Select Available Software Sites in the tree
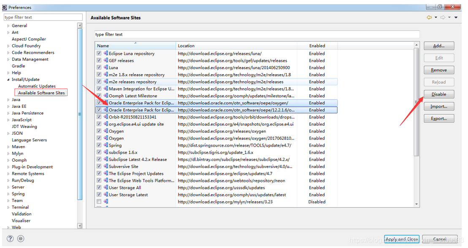This screenshot has height=248, width=468. (41, 93)
